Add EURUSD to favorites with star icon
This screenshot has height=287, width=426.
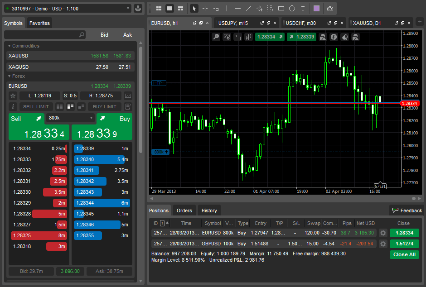[x=13, y=96]
